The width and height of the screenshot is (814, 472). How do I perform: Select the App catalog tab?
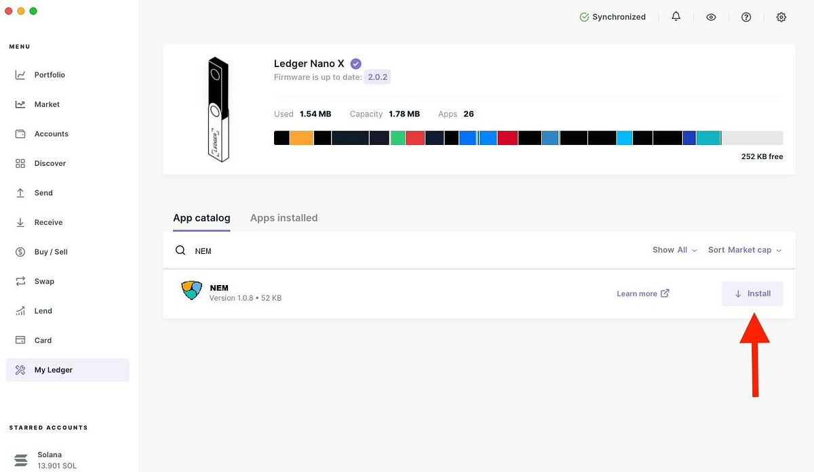(x=201, y=218)
